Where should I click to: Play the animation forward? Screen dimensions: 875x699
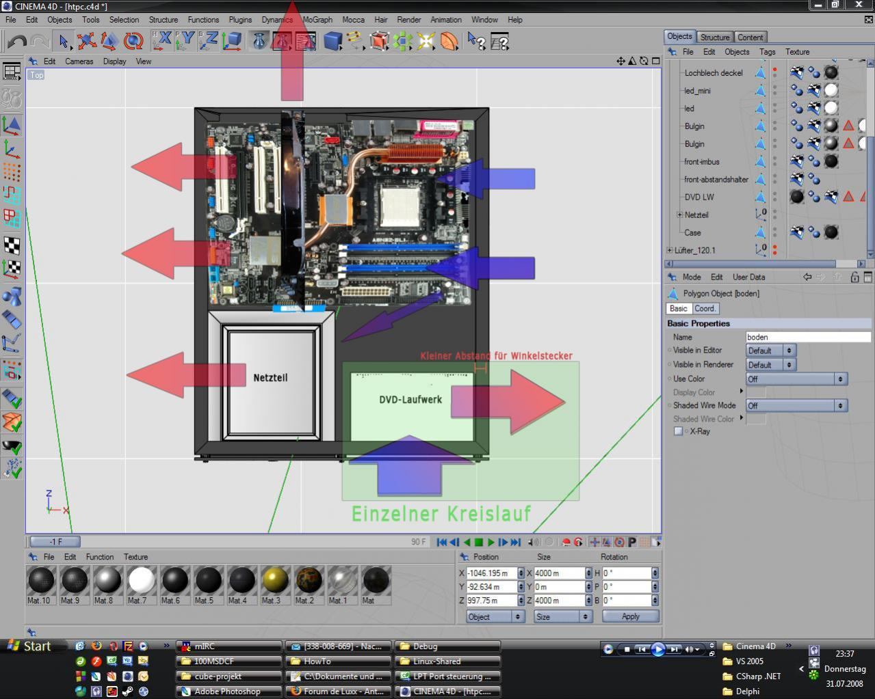[491, 542]
